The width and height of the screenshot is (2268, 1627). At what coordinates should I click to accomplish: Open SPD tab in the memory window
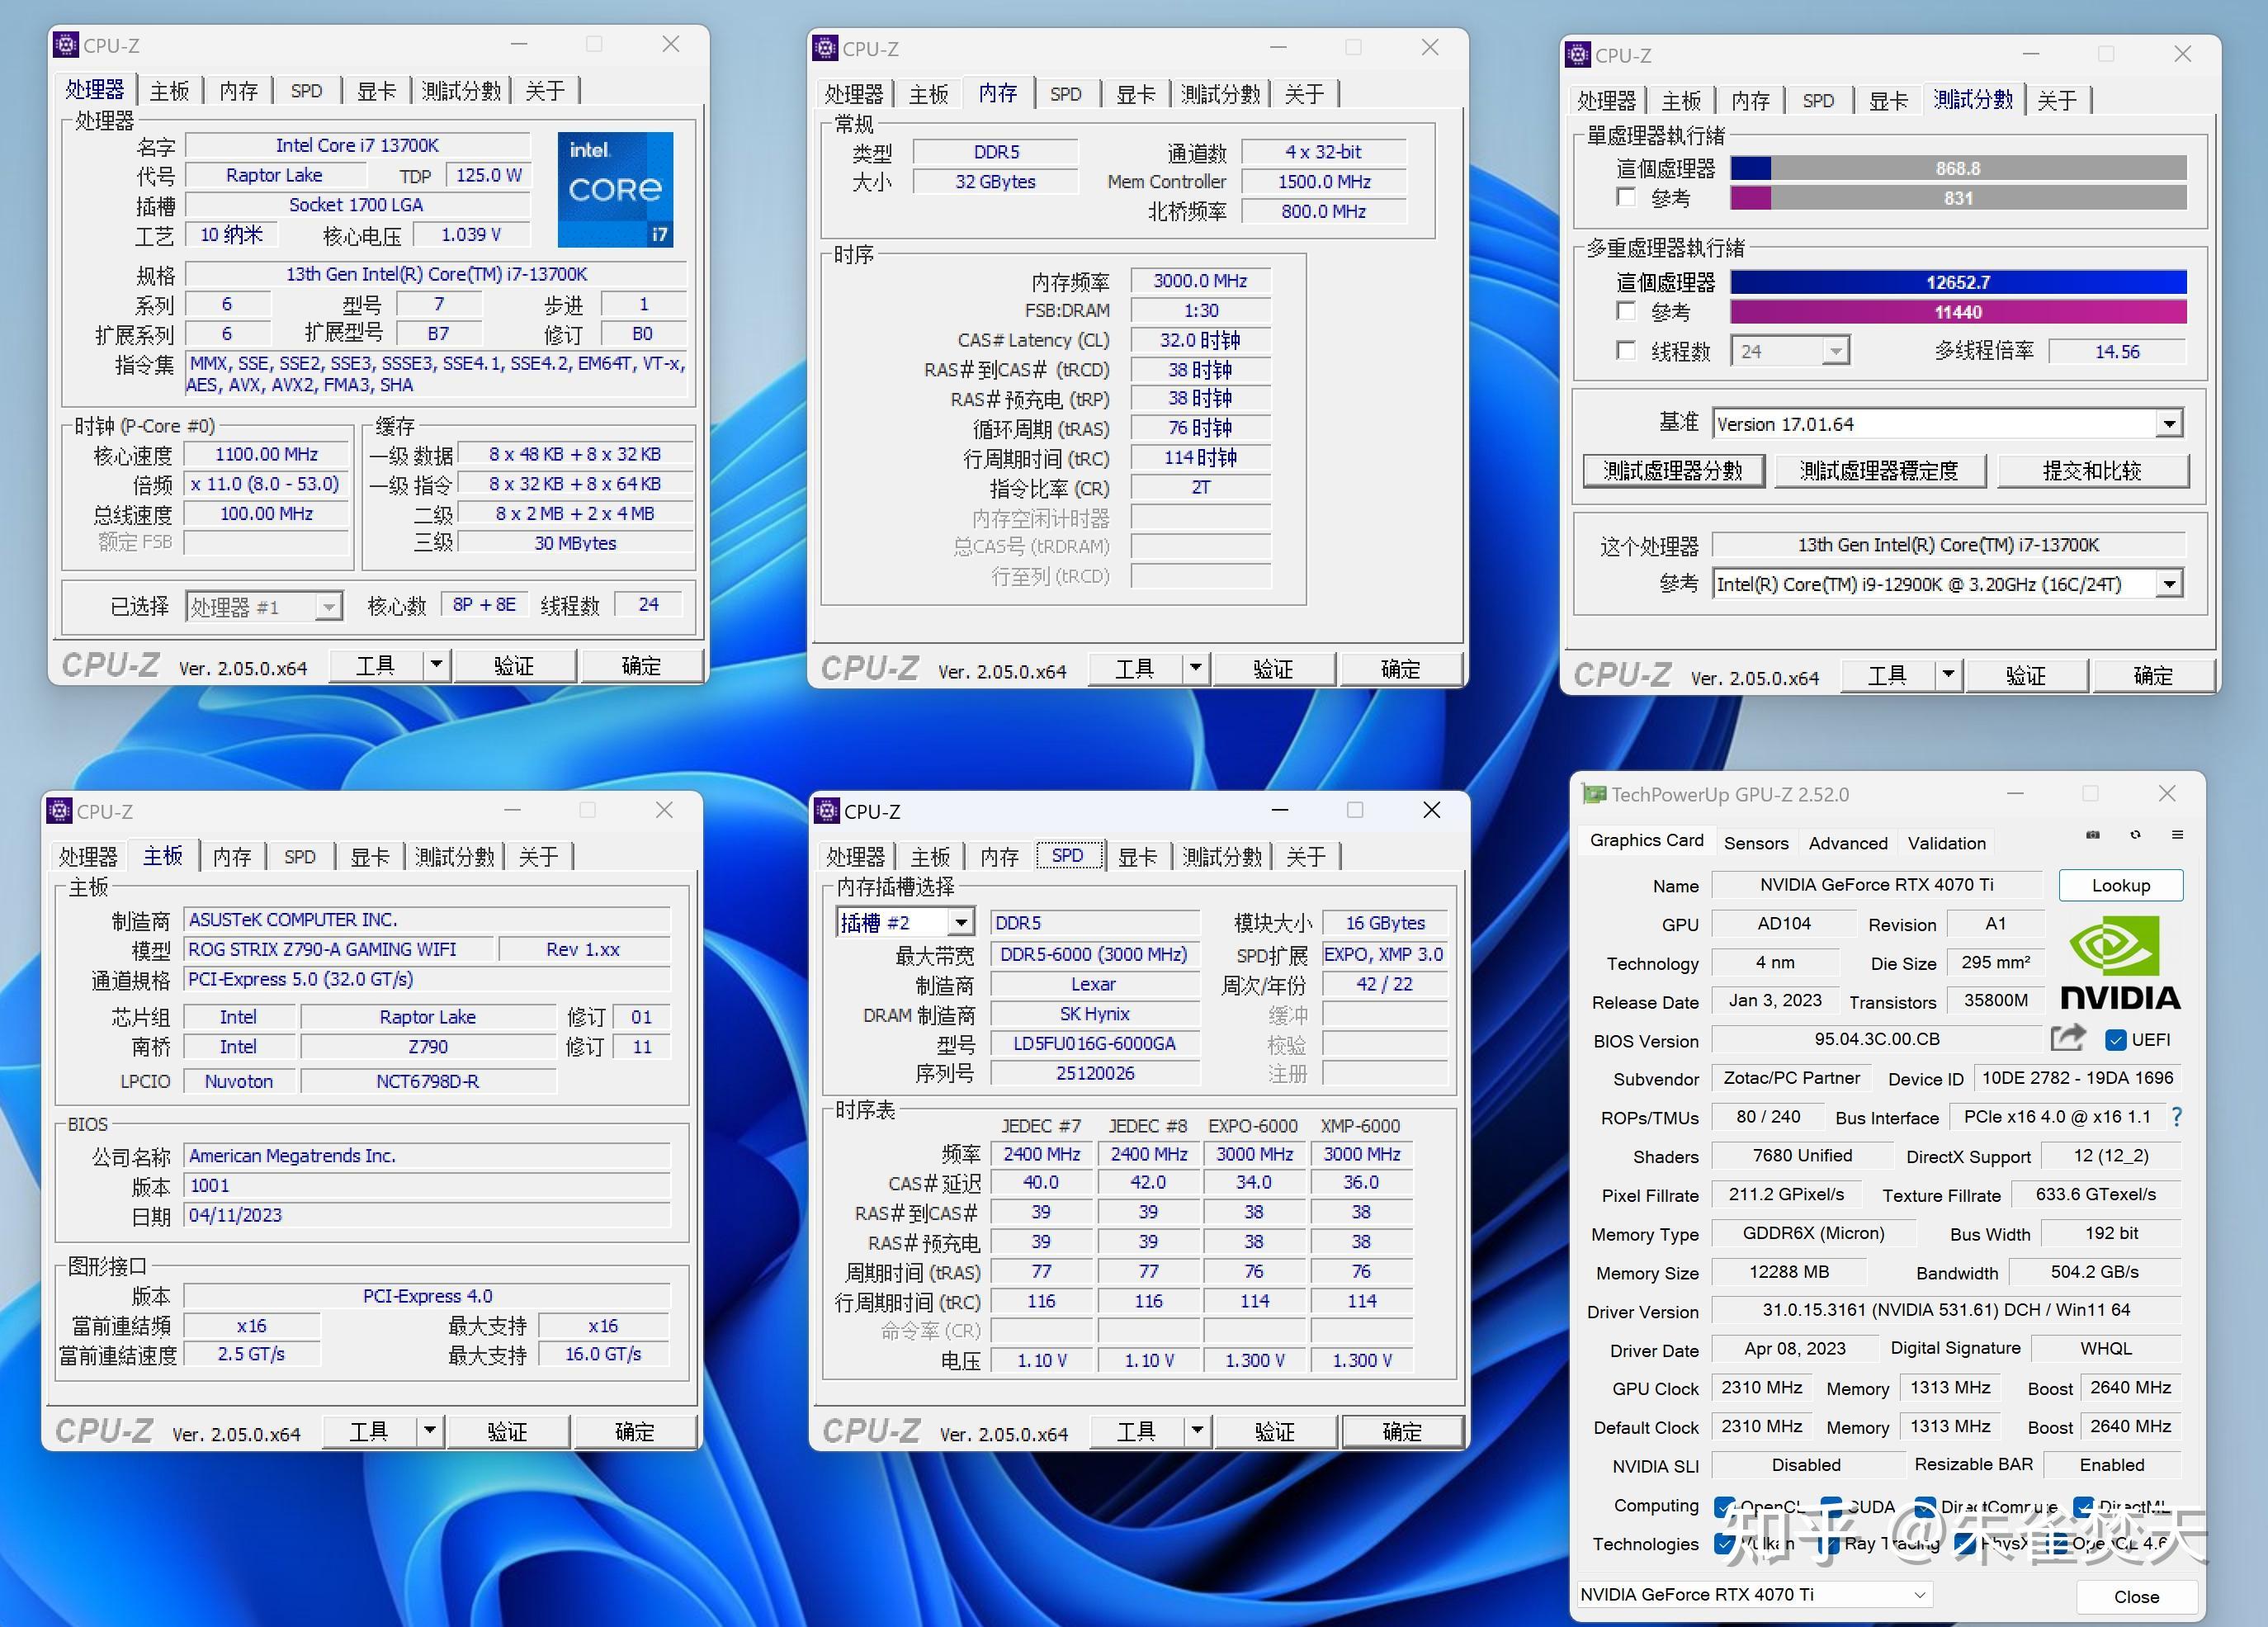[x=1066, y=94]
